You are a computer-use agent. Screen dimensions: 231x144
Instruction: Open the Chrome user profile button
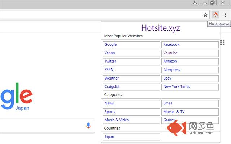(195, 3)
